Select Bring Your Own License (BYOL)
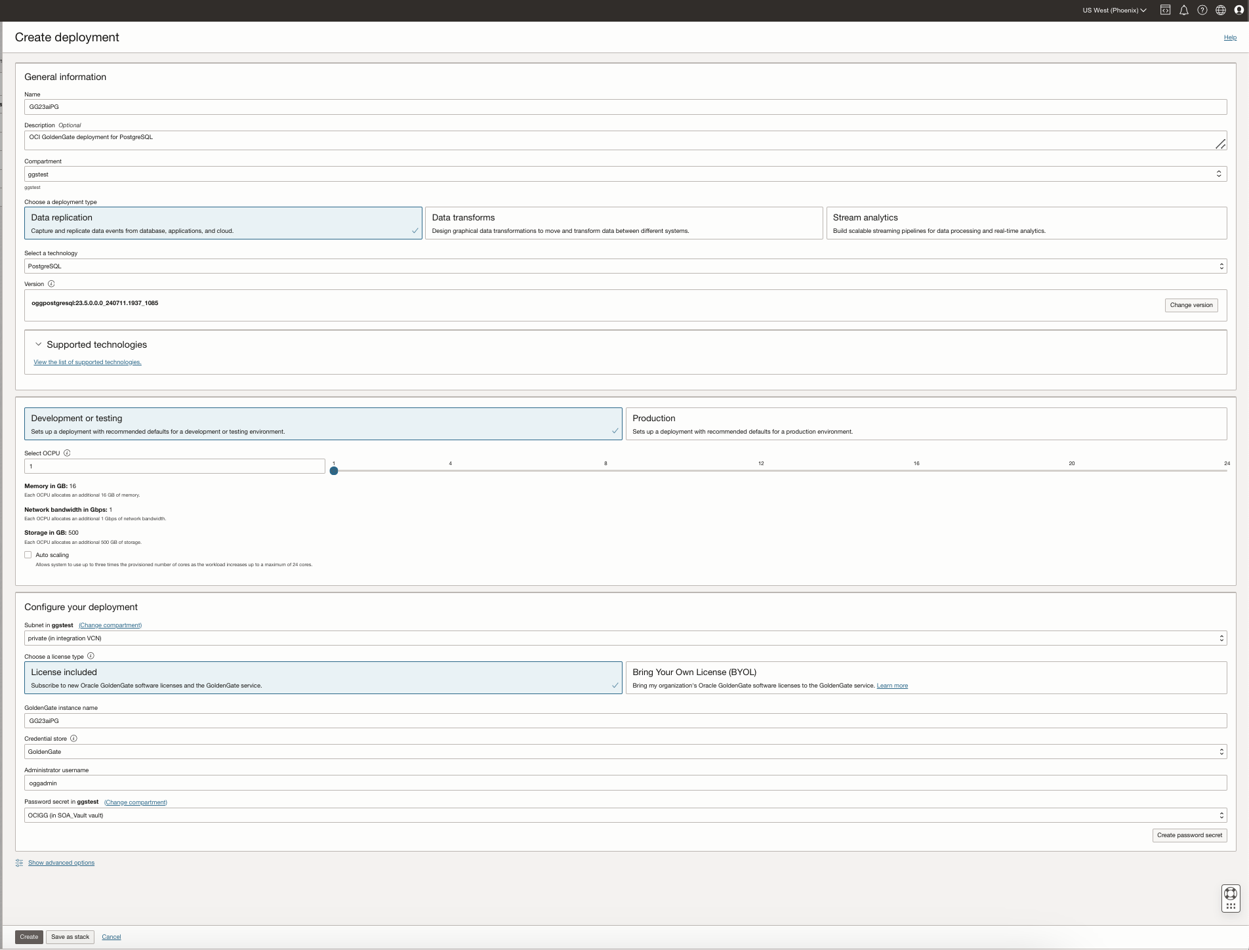1249x950 pixels. point(926,678)
